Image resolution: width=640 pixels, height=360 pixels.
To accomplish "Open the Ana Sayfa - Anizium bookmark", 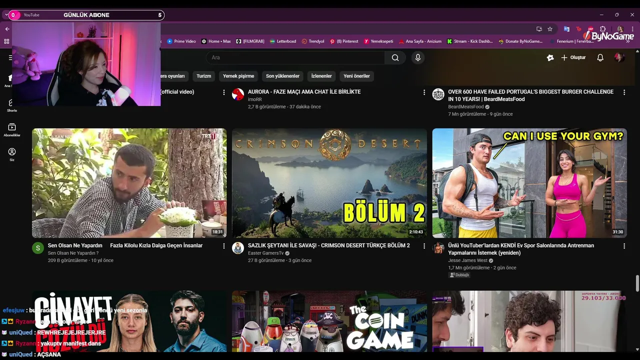I will point(420,41).
